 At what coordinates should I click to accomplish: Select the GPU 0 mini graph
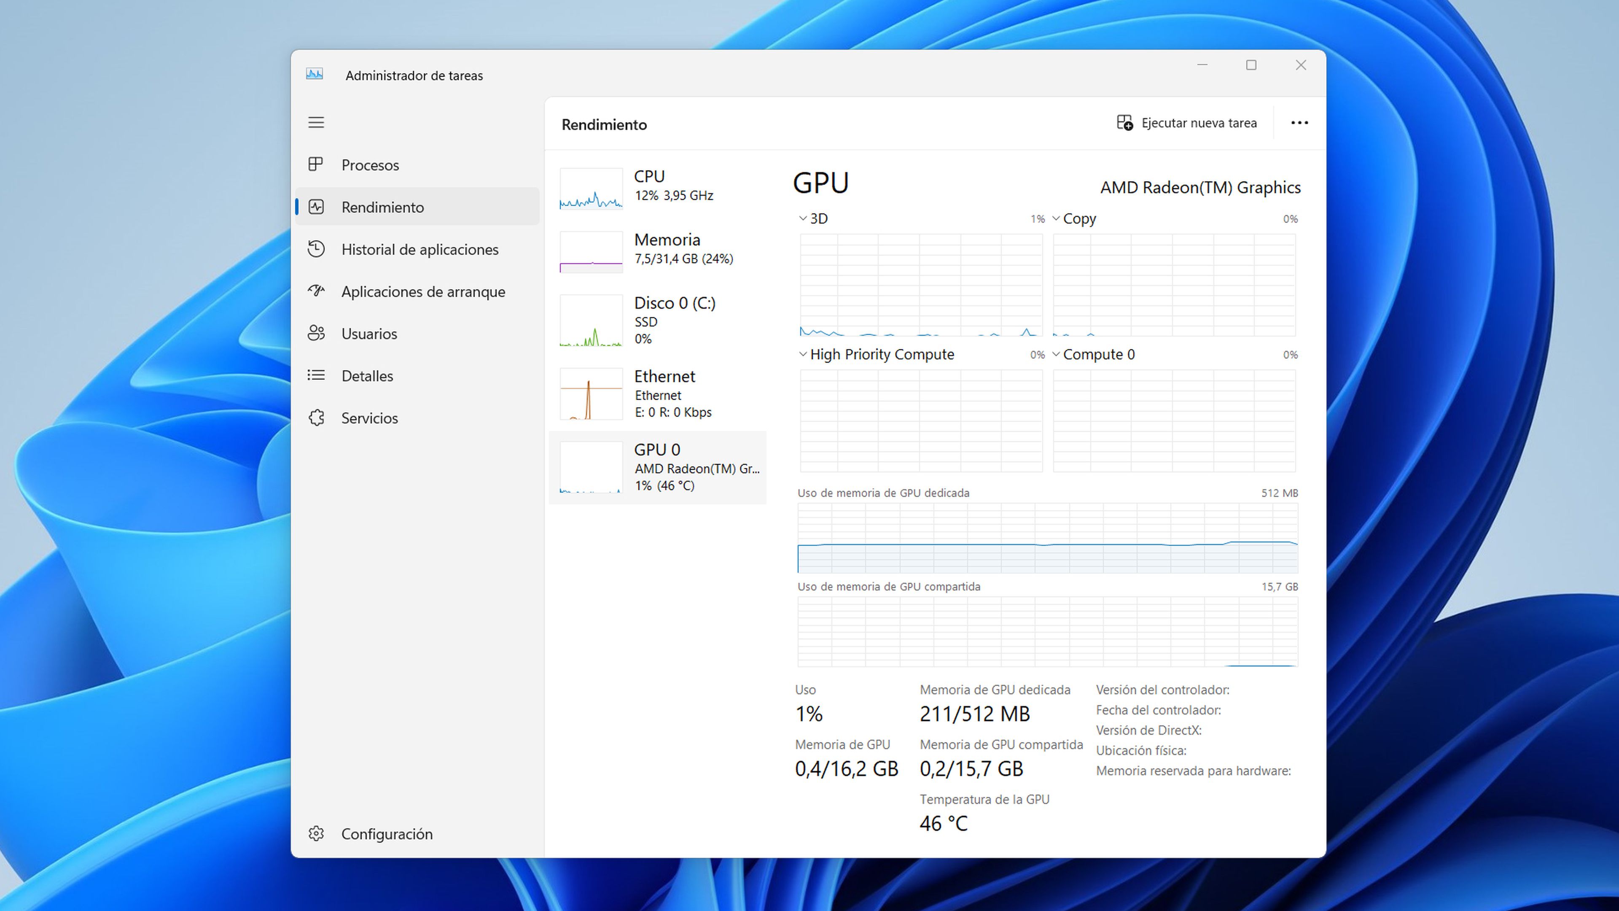[591, 467]
